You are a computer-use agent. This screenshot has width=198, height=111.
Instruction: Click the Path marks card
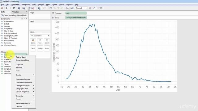(47, 48)
